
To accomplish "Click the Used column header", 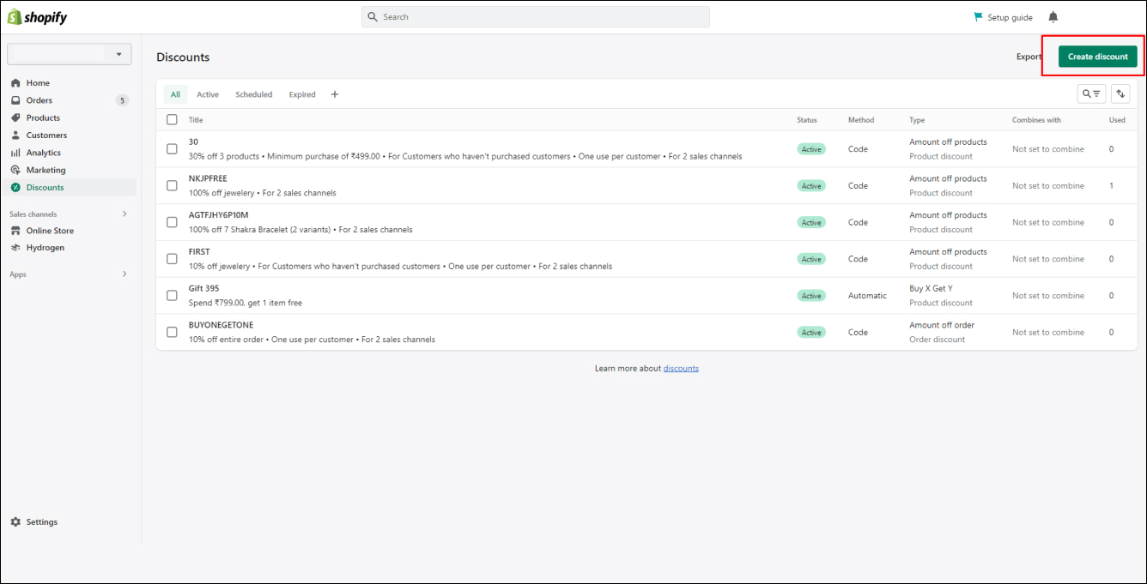I will click(x=1117, y=120).
